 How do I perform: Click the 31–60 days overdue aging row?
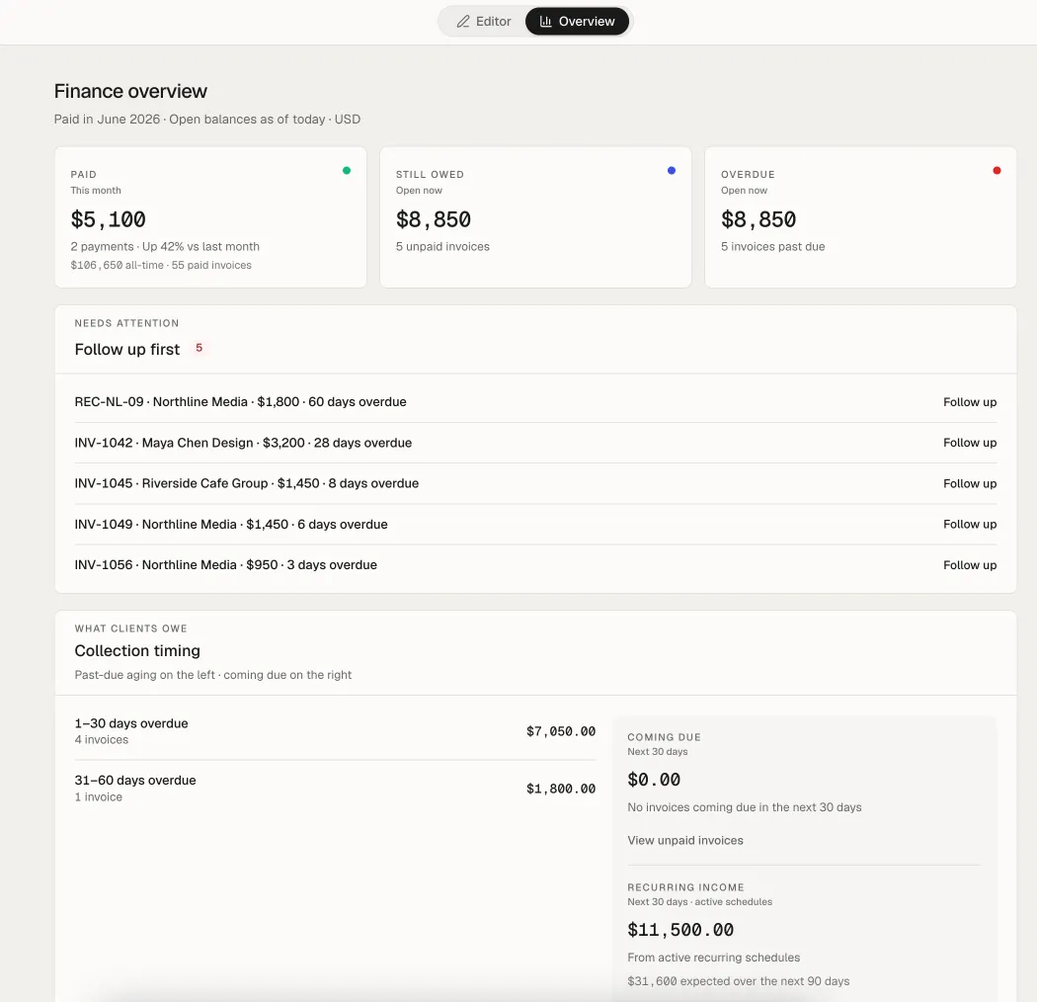[x=336, y=789]
